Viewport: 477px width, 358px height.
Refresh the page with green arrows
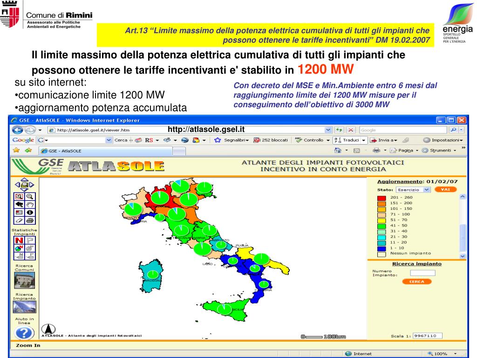point(339,130)
